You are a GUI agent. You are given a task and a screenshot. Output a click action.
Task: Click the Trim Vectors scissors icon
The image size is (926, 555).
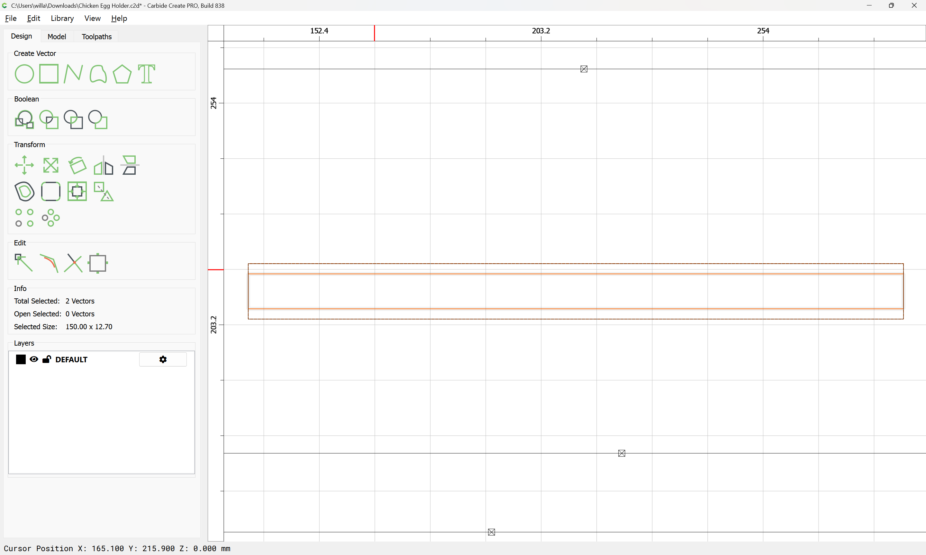coord(73,263)
